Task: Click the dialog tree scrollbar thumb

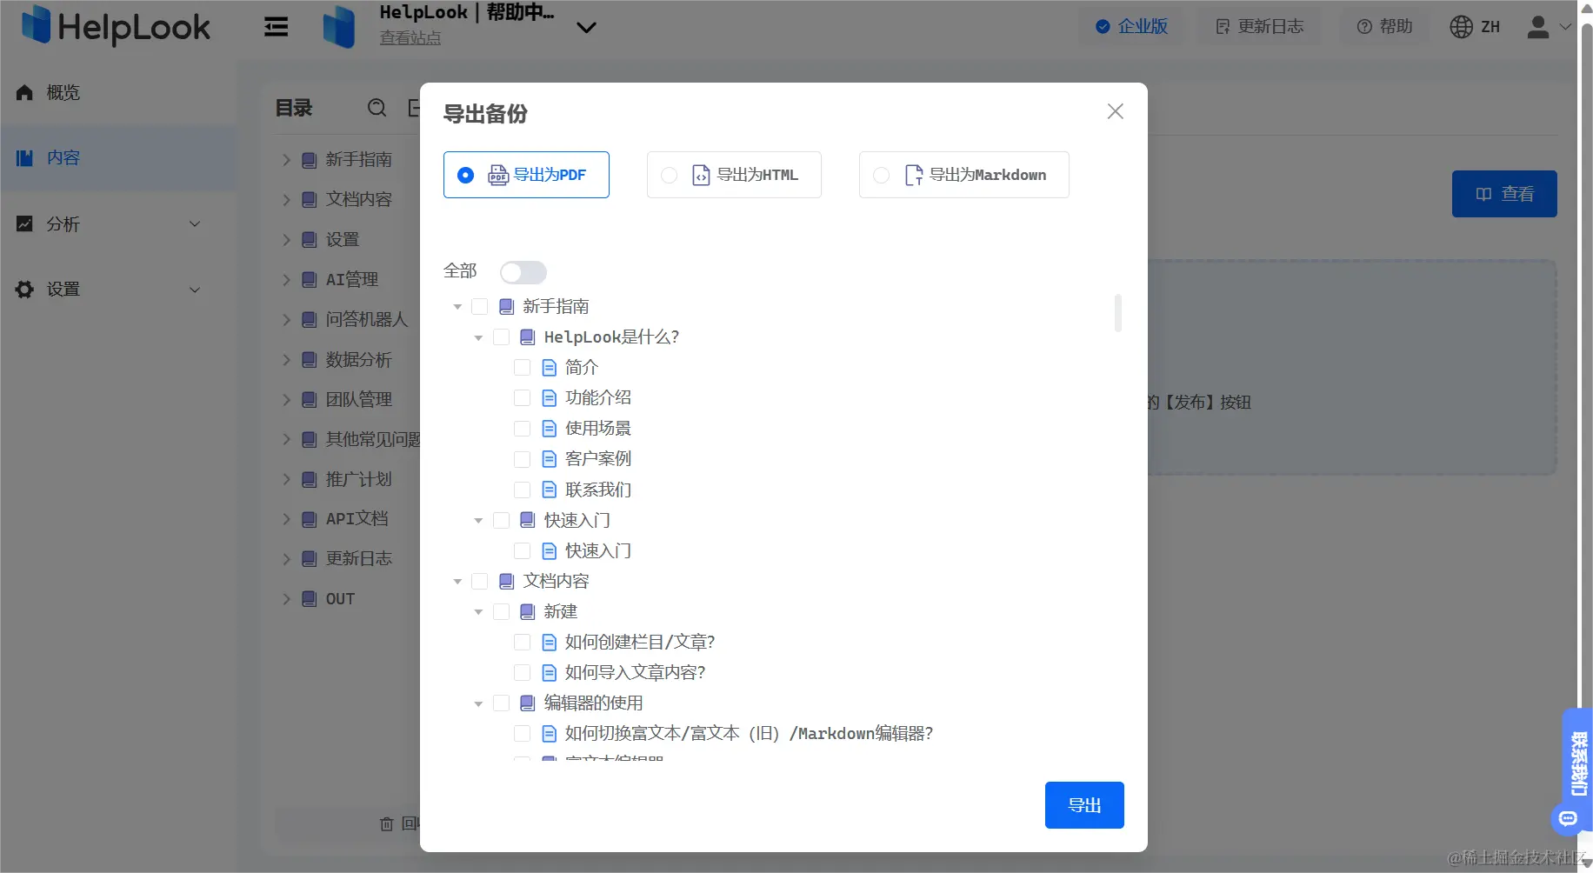Action: coord(1117,313)
